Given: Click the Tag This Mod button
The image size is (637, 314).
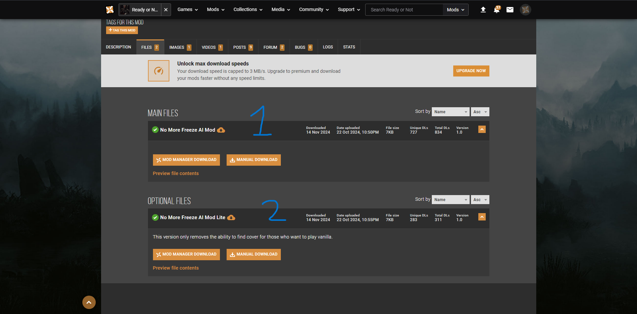Looking at the screenshot, I should [x=122, y=30].
